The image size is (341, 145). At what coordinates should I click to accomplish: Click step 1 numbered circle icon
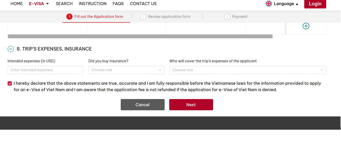click(69, 17)
